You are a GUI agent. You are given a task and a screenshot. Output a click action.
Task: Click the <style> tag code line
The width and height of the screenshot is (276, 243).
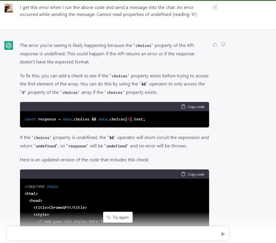coord(41,215)
